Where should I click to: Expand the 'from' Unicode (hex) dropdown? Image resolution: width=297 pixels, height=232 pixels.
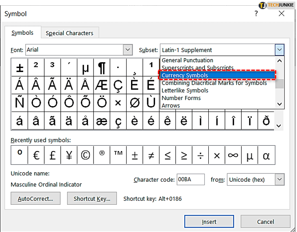tap(280, 179)
